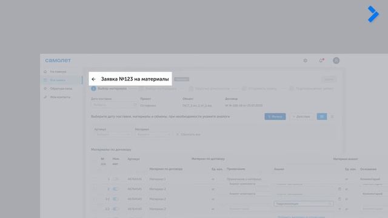This screenshot has height=218, width=388.
Task: Click the blue Фильтр button
Action: coord(275,116)
